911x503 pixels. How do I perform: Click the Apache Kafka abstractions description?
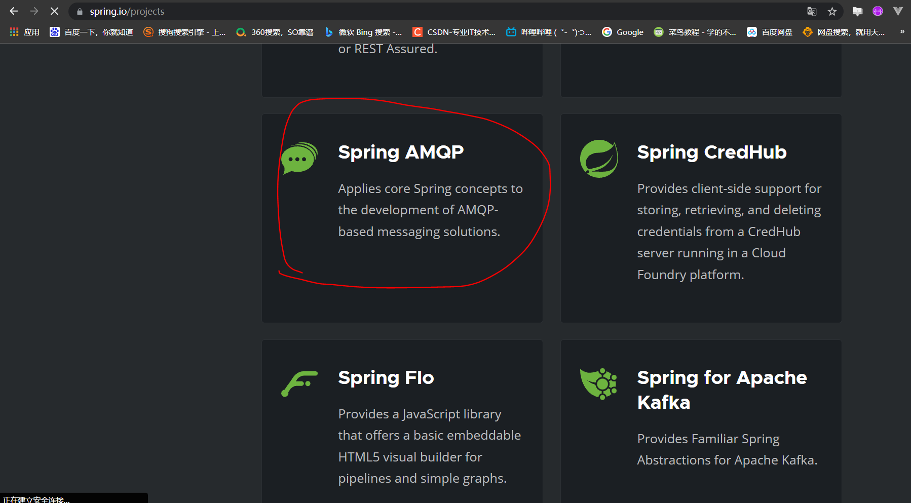pos(727,449)
